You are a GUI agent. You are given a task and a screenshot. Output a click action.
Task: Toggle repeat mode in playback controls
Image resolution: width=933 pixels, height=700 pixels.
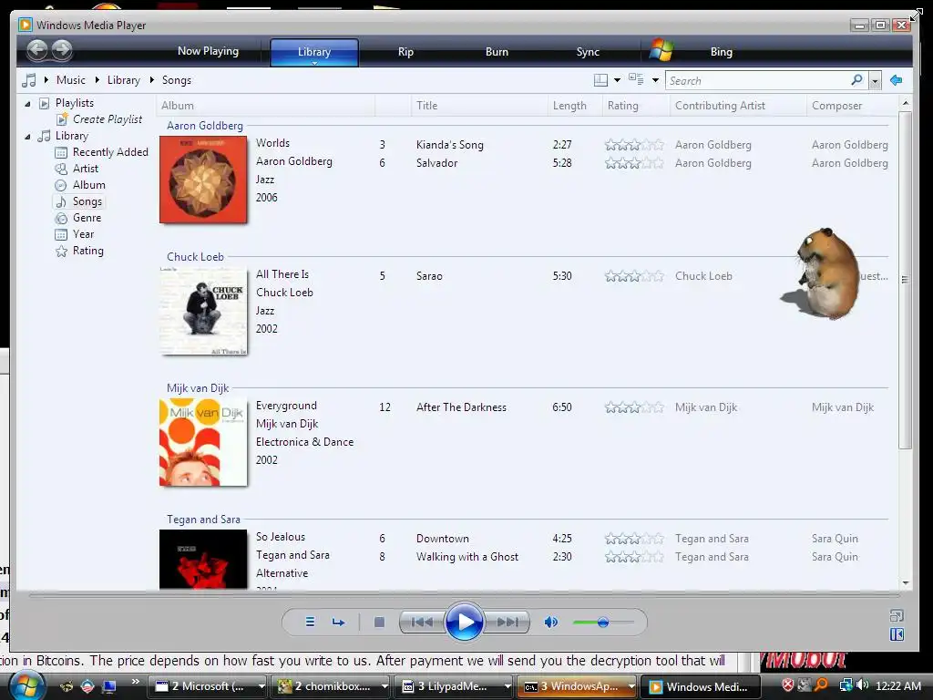click(339, 622)
